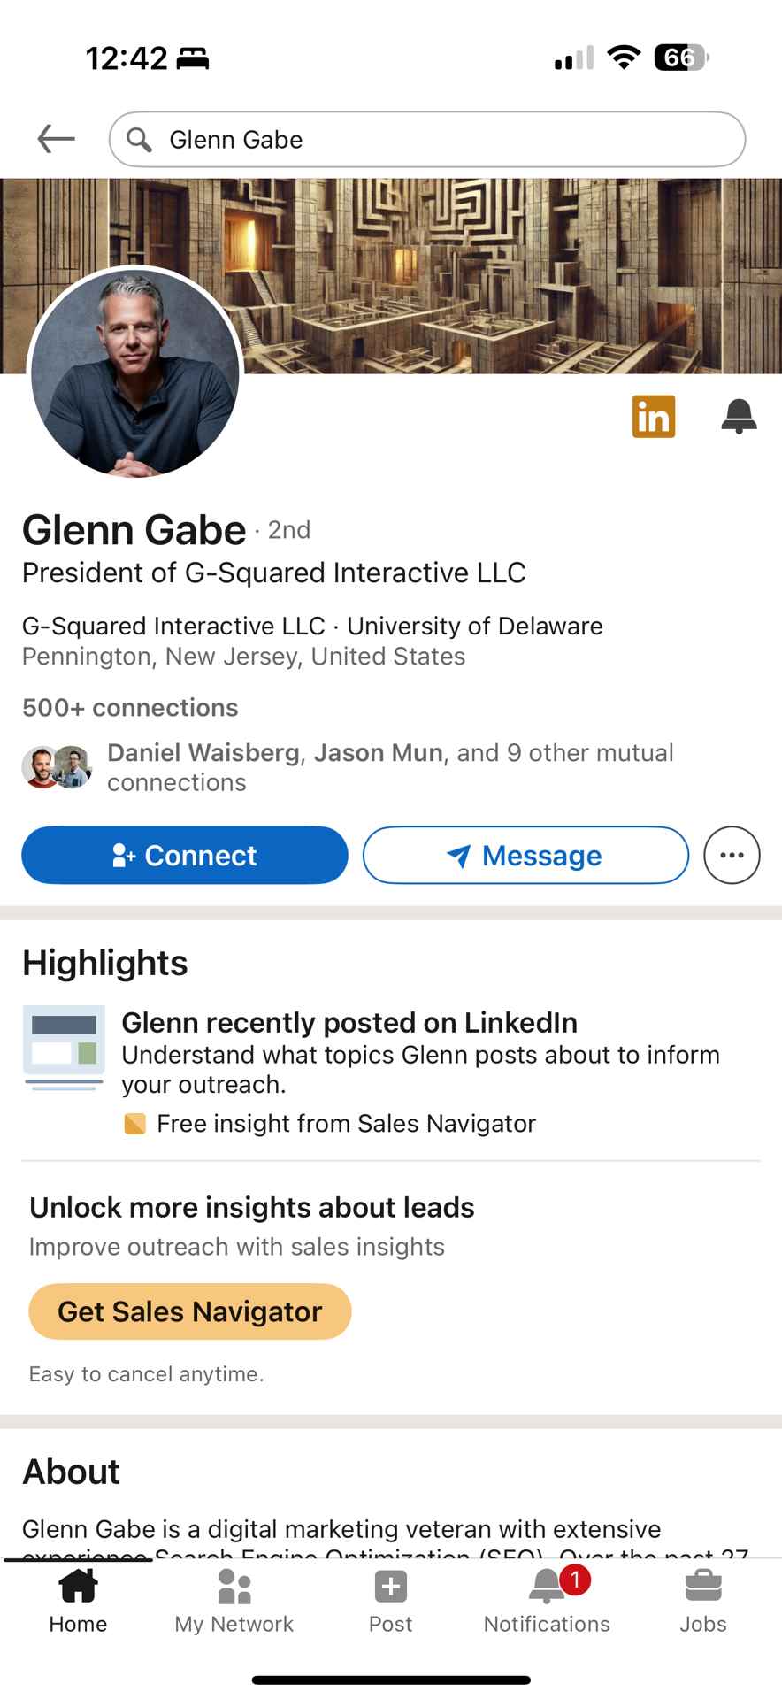Tap the Message button
Viewport: 782px width, 1699px height.
tap(525, 856)
